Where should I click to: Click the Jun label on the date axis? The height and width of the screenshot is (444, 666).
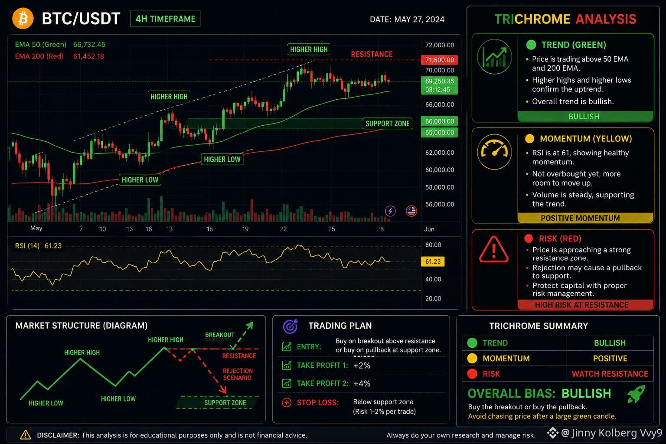click(429, 229)
